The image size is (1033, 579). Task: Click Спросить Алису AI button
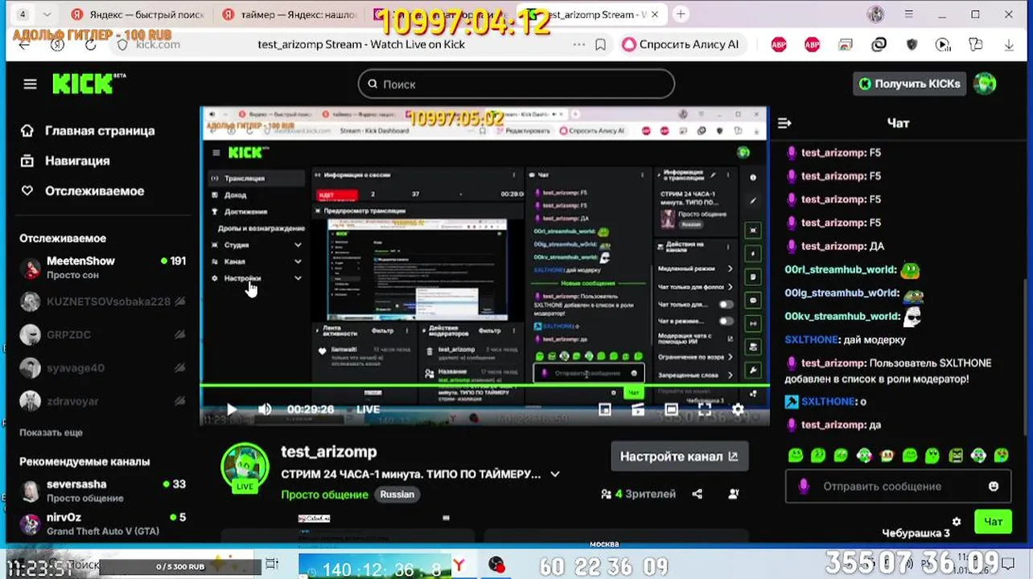pyautogui.click(x=681, y=45)
